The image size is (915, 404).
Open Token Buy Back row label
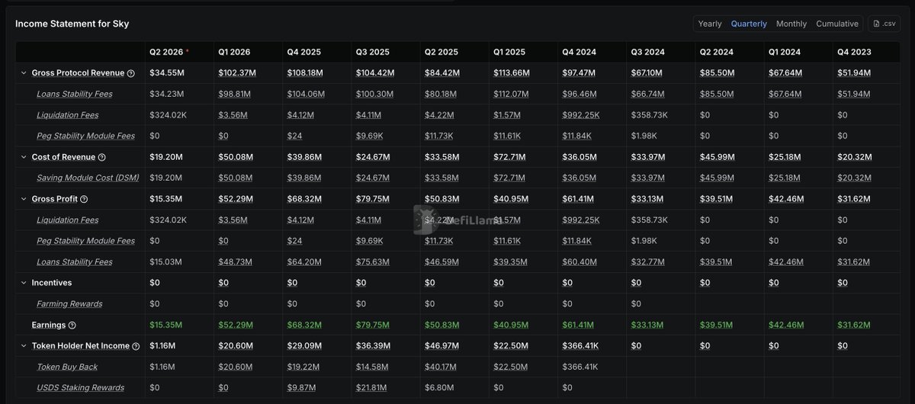[67, 367]
